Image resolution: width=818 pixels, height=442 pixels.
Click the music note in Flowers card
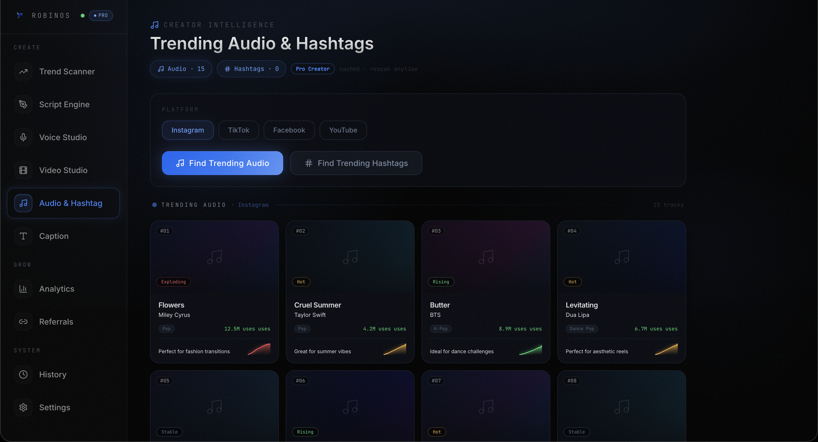pos(214,257)
